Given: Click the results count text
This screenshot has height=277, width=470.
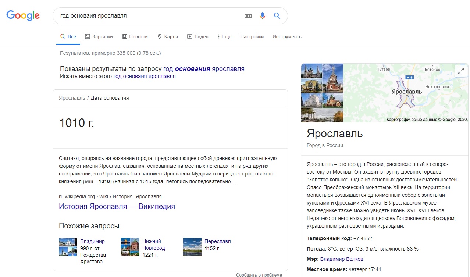Looking at the screenshot, I should point(110,53).
